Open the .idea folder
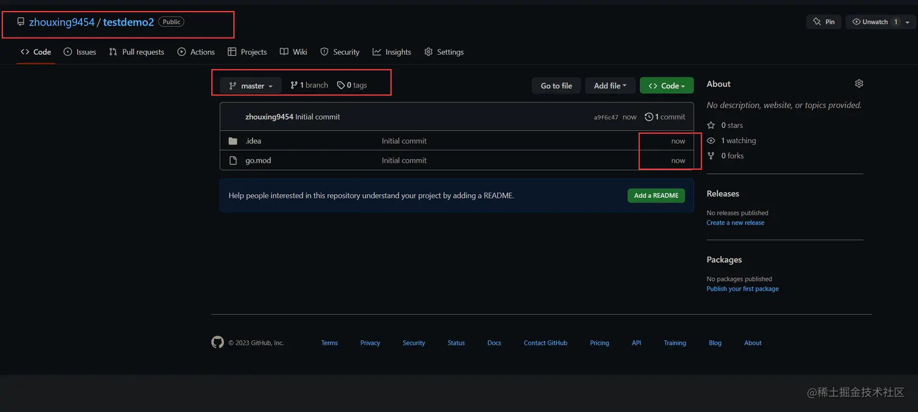 253,141
